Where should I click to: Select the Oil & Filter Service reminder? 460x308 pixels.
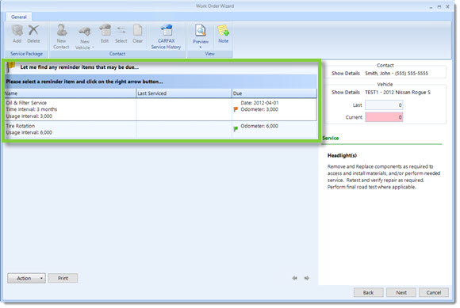pyautogui.click(x=161, y=109)
